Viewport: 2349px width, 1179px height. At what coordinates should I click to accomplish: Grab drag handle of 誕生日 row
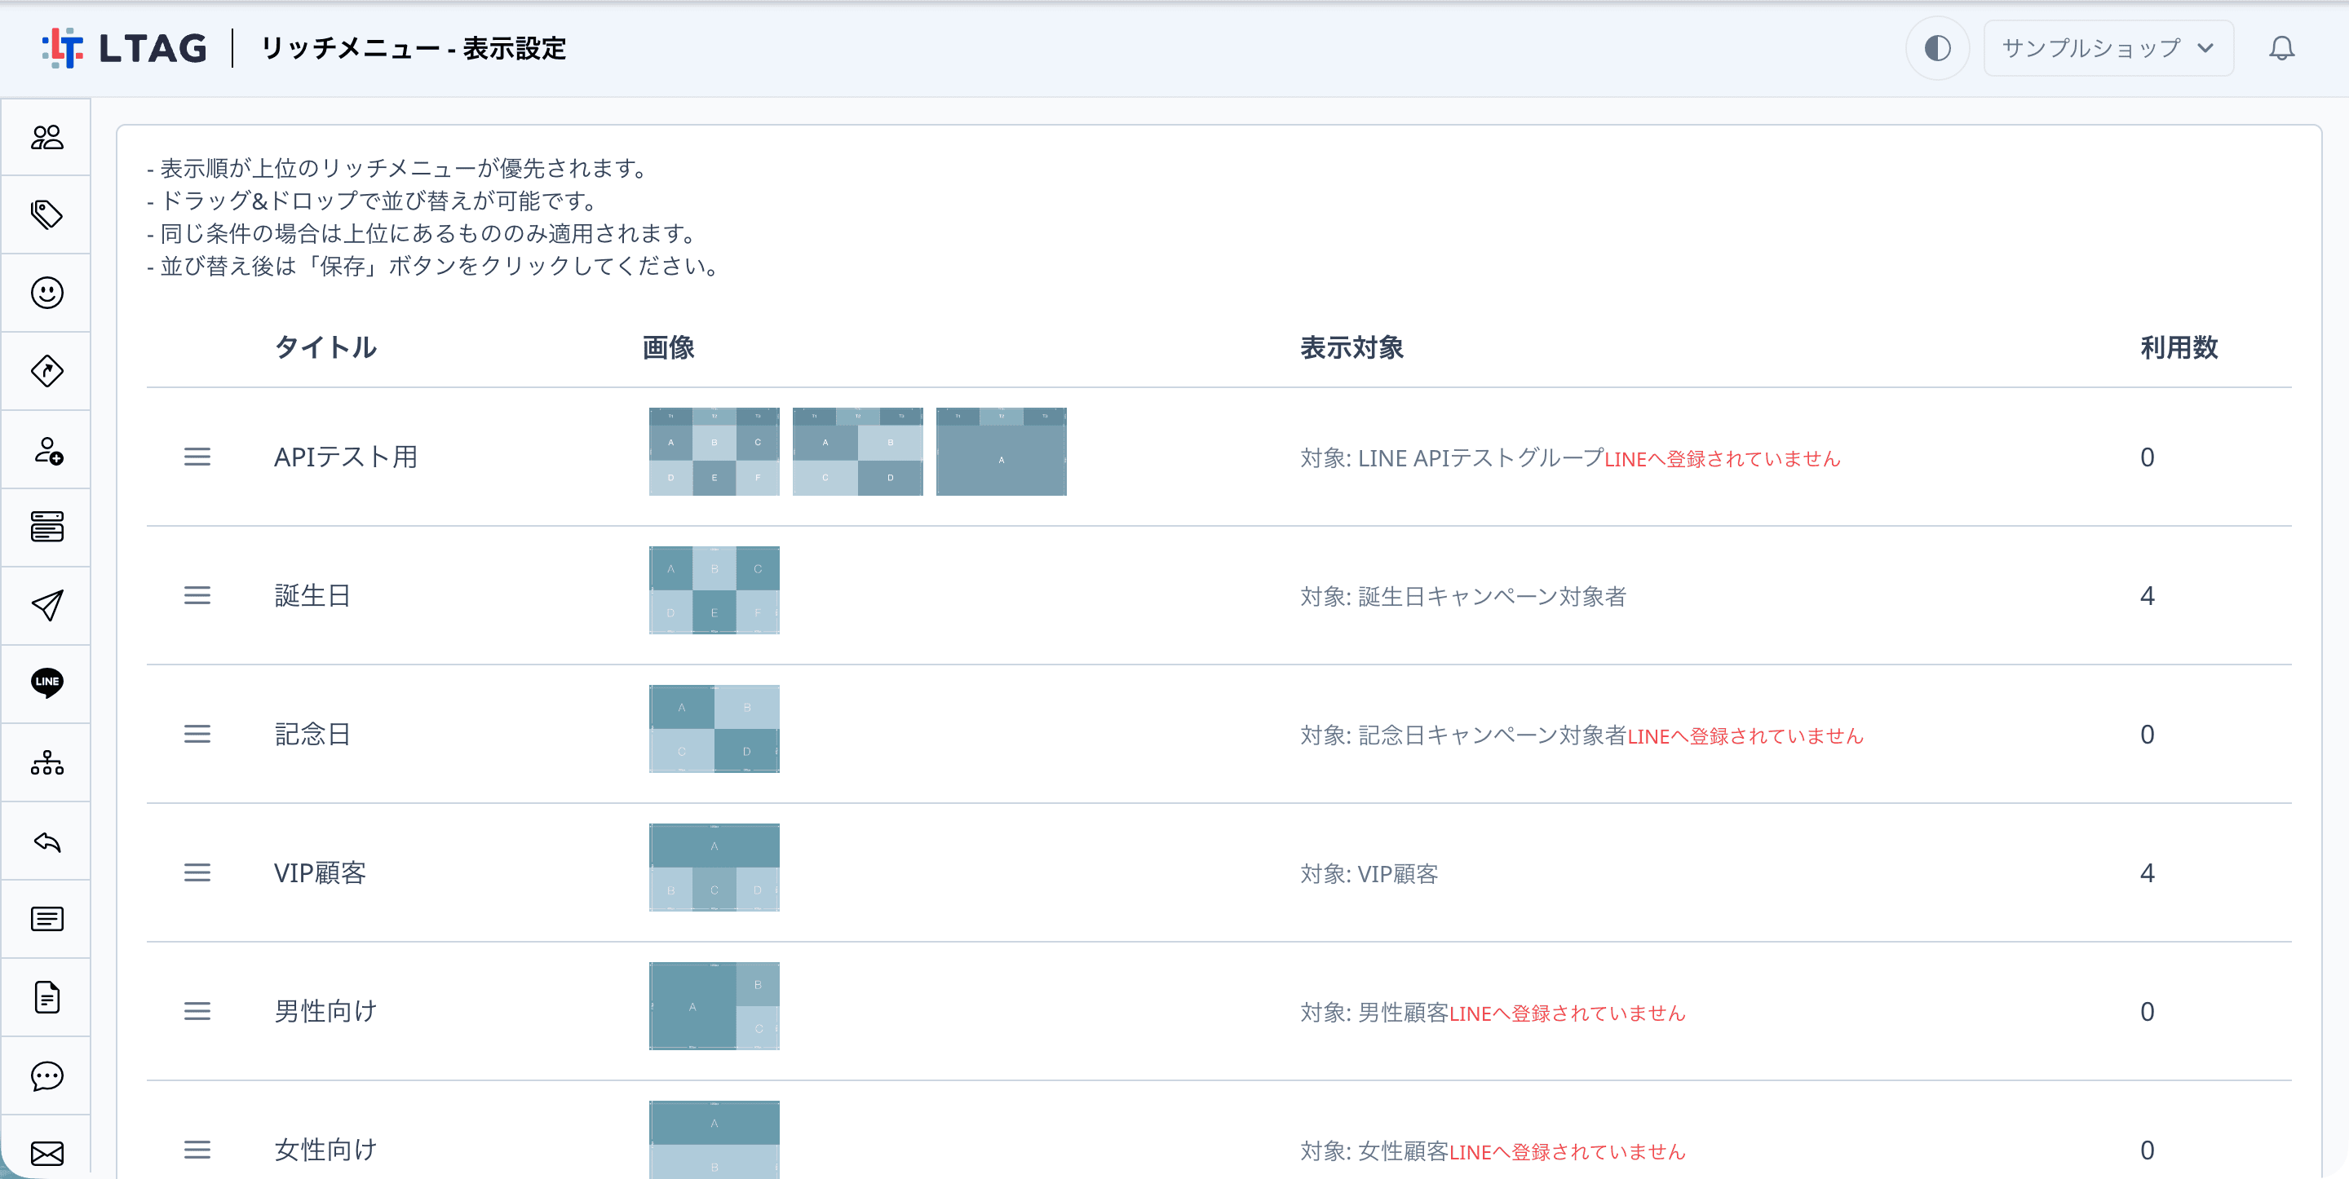coord(197,595)
